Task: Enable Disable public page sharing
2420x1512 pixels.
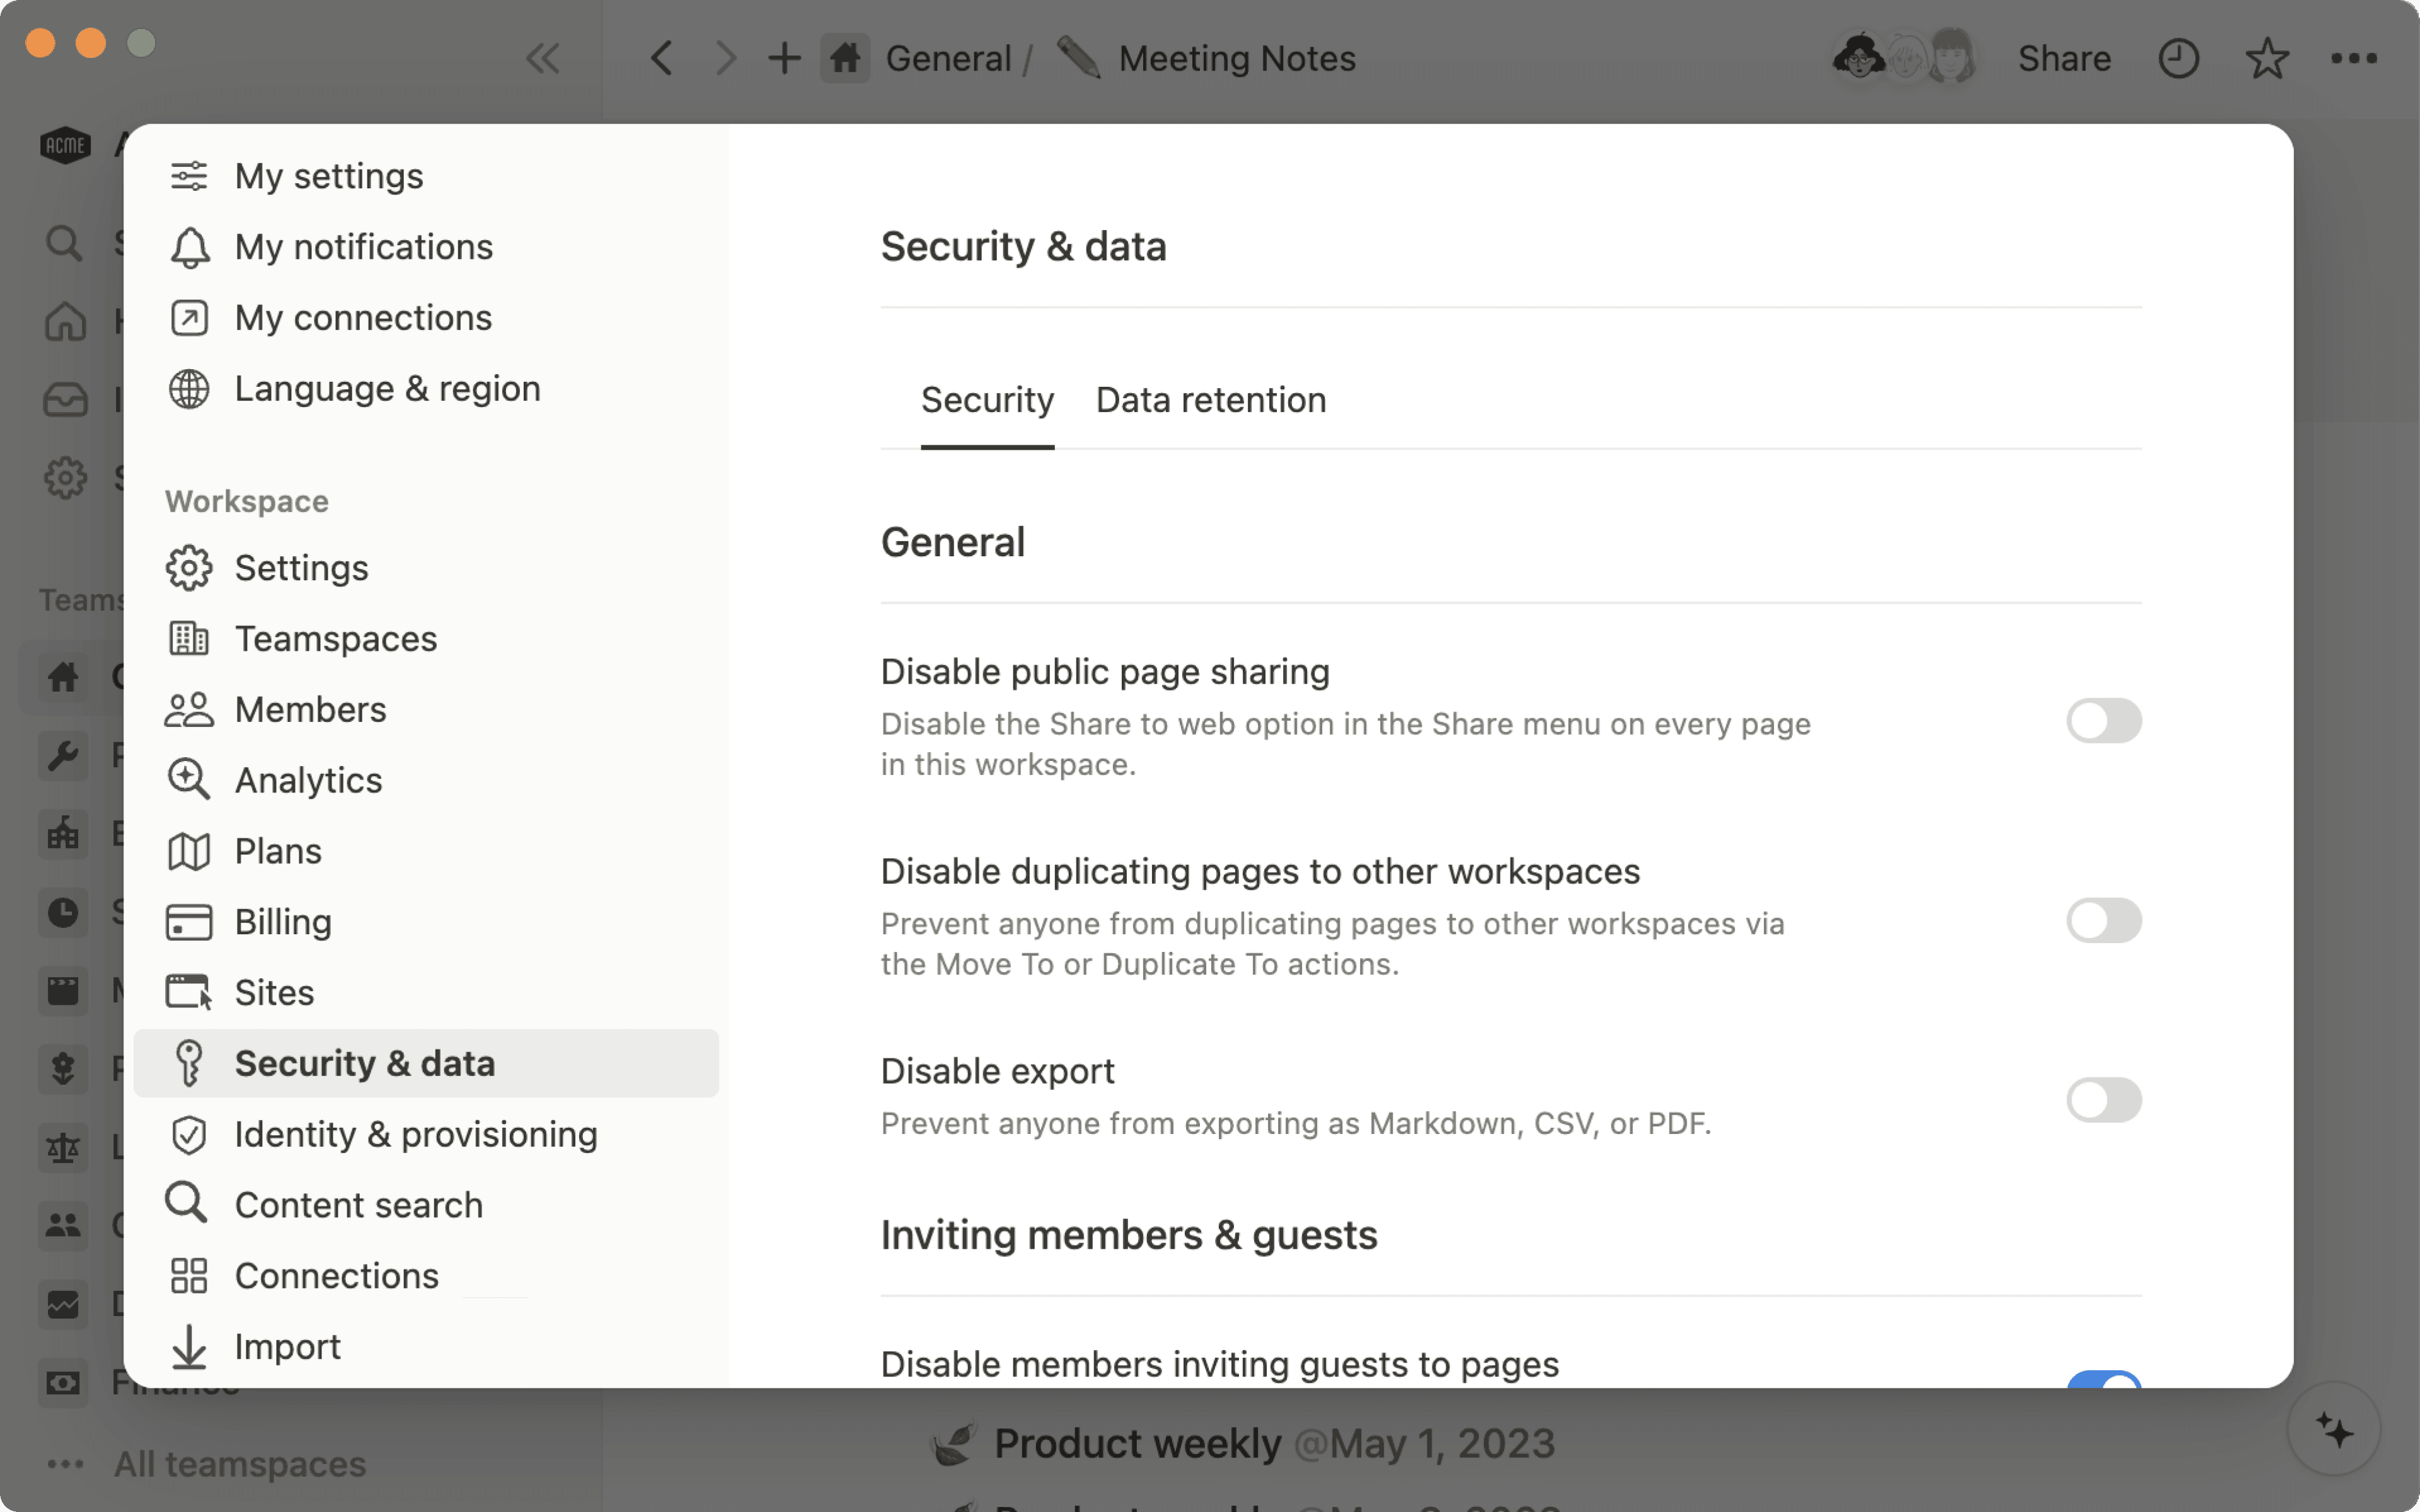Action: click(x=2105, y=720)
